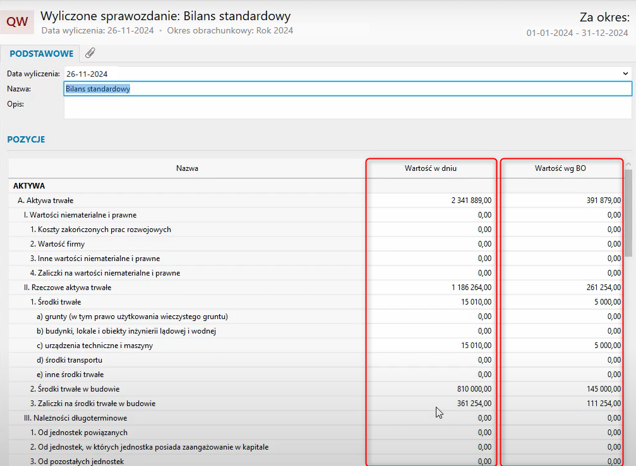This screenshot has height=466, width=636.
Task: Click the vertical scrollbar thumb of the table
Action: point(628,213)
